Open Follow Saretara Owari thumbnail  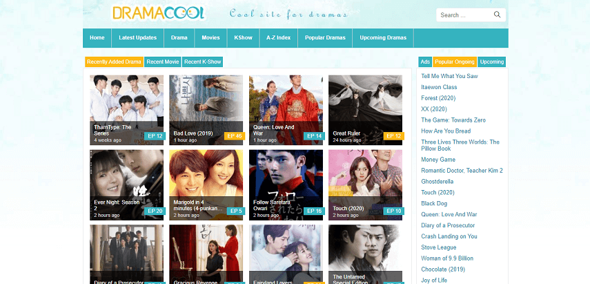[x=286, y=185]
